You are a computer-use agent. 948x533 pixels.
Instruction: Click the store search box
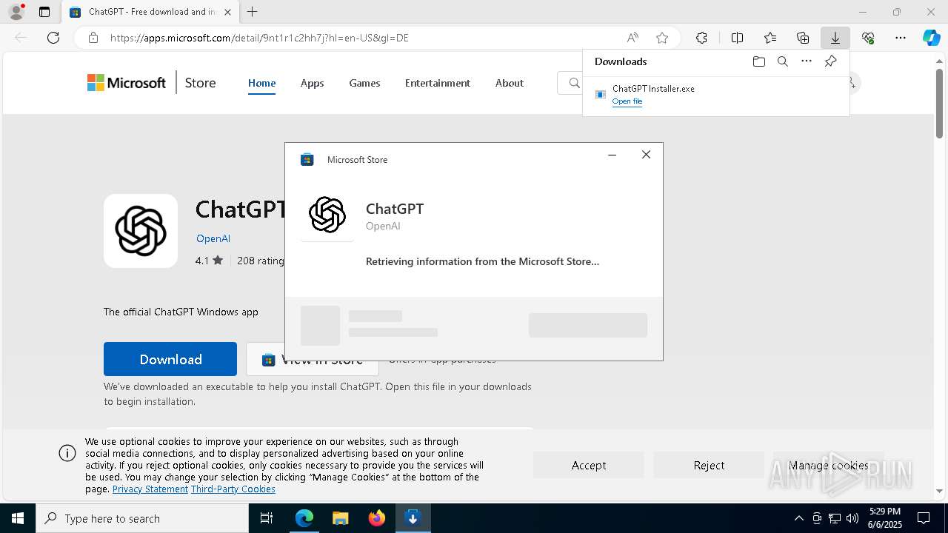(570, 83)
